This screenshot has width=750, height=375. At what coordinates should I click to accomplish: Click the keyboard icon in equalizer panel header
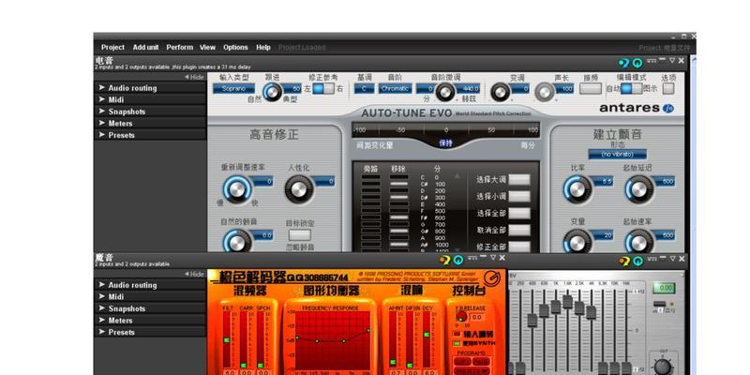click(652, 259)
